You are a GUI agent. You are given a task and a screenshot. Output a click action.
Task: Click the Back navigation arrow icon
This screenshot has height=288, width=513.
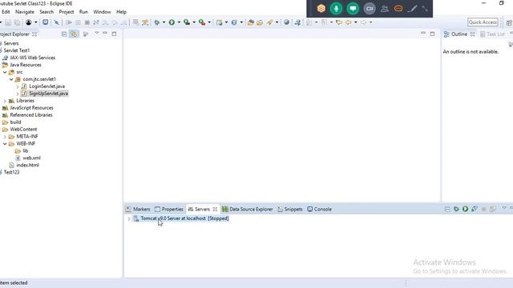click(349, 22)
